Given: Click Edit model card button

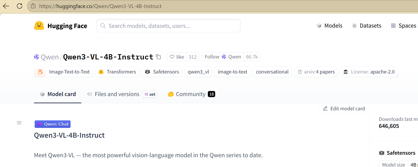Looking at the screenshot, I should pyautogui.click(x=344, y=109).
